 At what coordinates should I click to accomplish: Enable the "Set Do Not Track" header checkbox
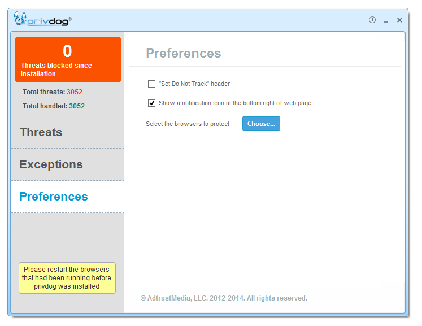coord(151,84)
